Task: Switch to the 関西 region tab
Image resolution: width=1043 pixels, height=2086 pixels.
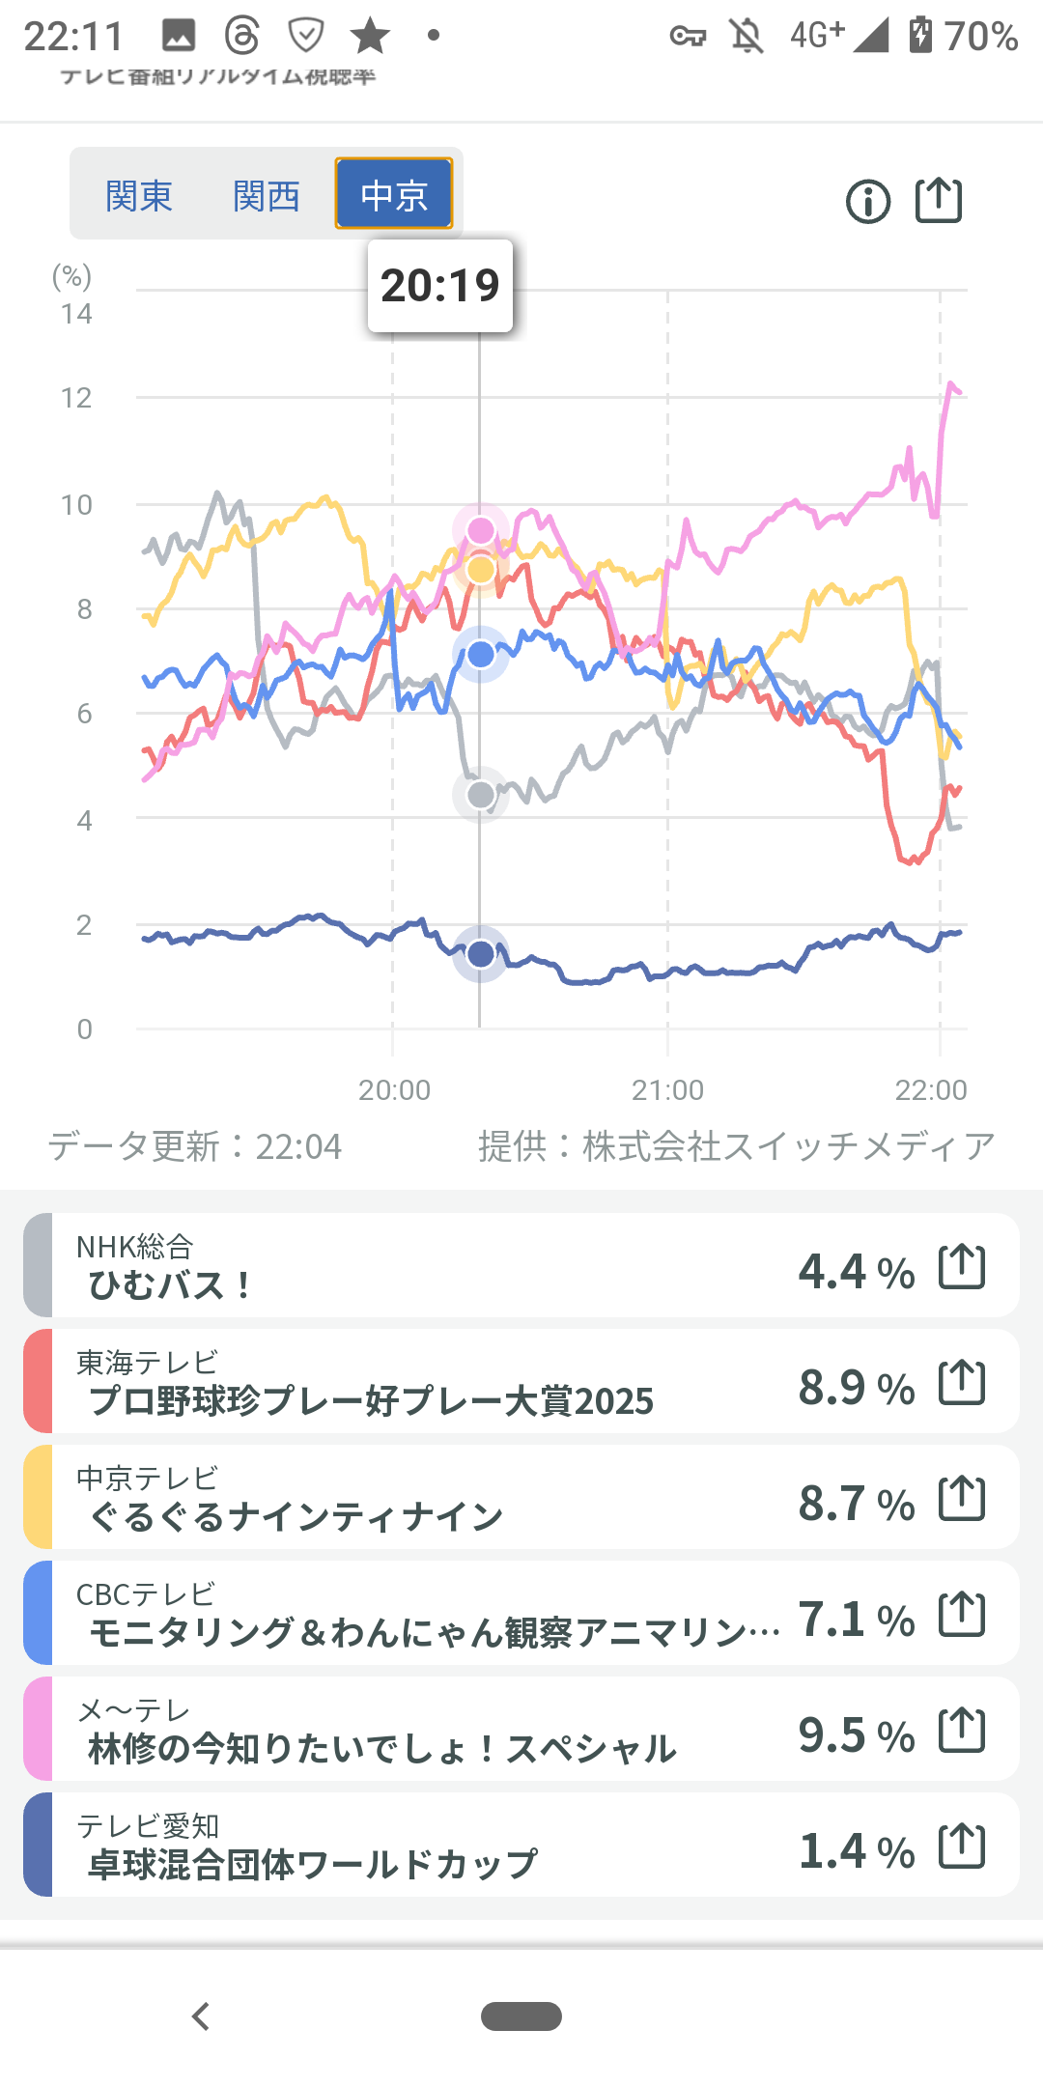Action: 267,196
